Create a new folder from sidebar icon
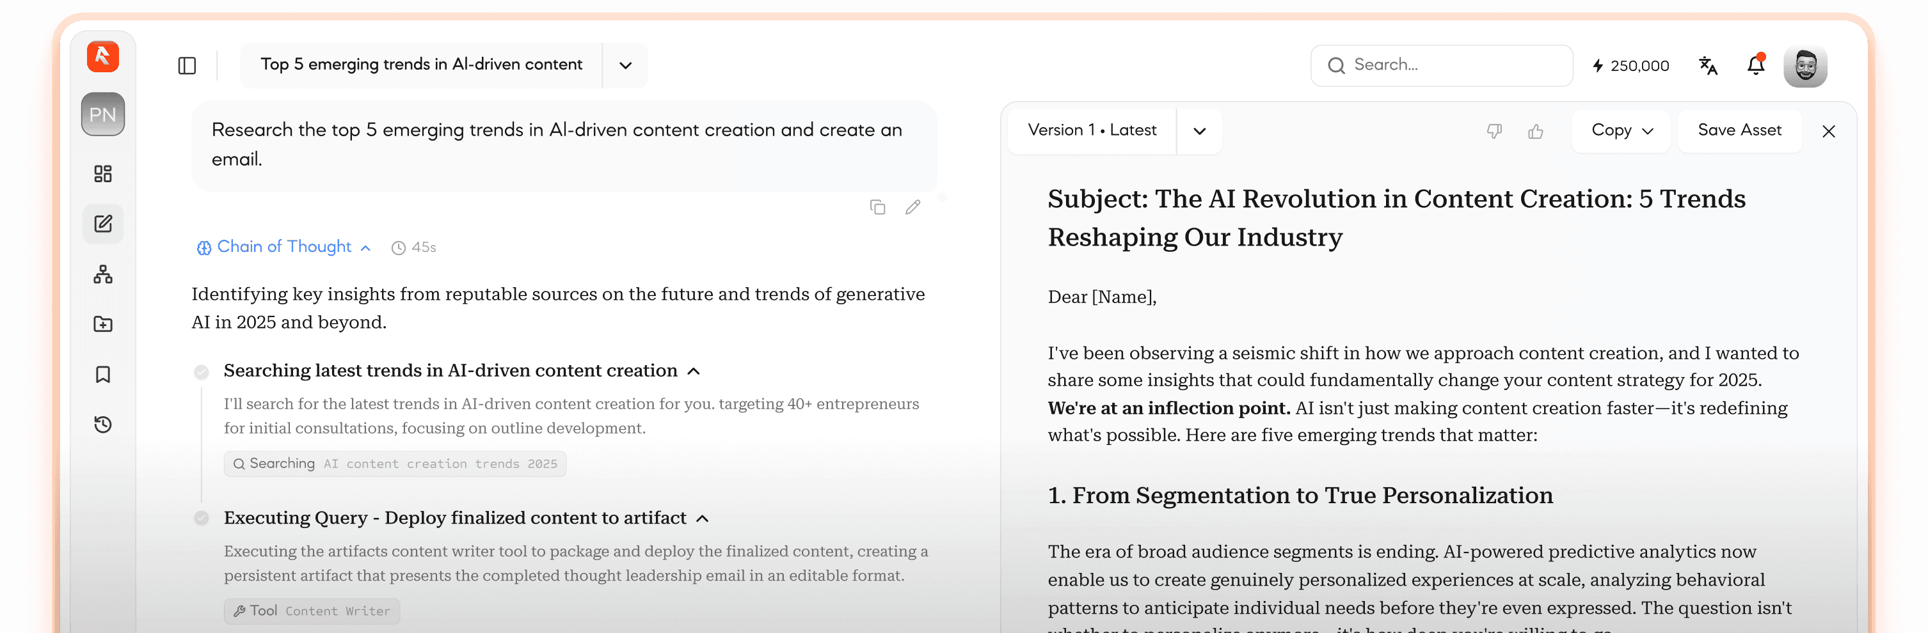Viewport: 1928px width, 633px height. [x=102, y=324]
